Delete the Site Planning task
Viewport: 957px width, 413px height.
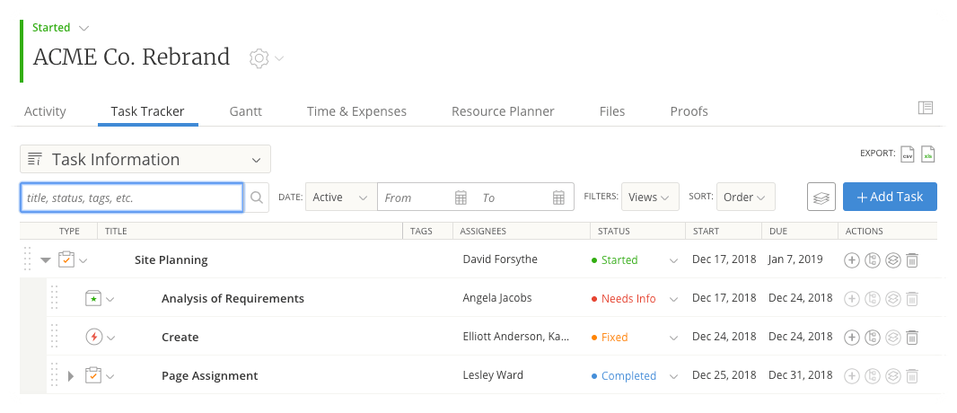pyautogui.click(x=911, y=260)
